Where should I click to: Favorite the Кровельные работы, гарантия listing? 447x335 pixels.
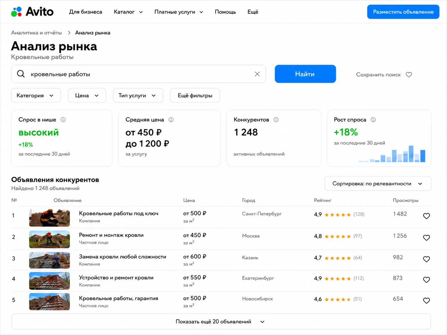[426, 300]
